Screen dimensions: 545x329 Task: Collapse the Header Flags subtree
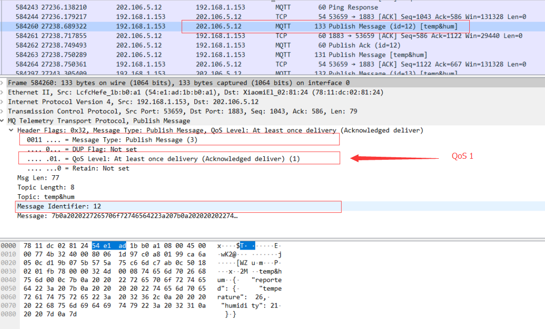11,130
